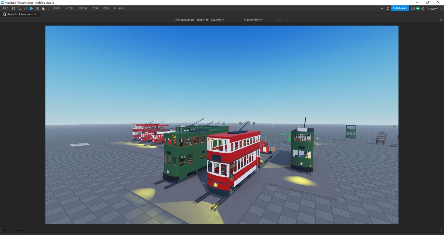The image size is (444, 235).
Task: Open the Average Laptop device dropdown
Action: click(199, 20)
